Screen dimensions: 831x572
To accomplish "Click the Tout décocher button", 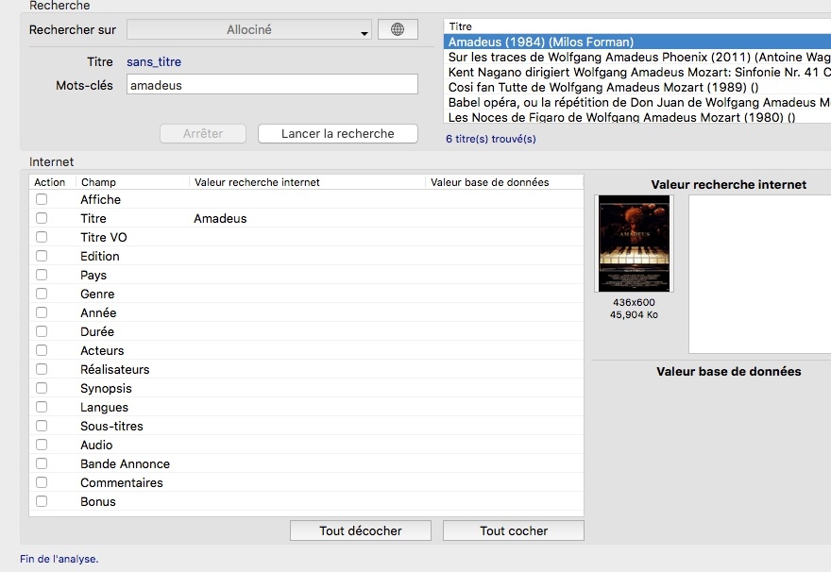I will (360, 530).
